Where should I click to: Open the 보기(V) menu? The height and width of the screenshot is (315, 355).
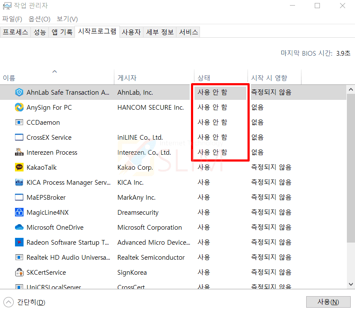pyautogui.click(x=67, y=19)
